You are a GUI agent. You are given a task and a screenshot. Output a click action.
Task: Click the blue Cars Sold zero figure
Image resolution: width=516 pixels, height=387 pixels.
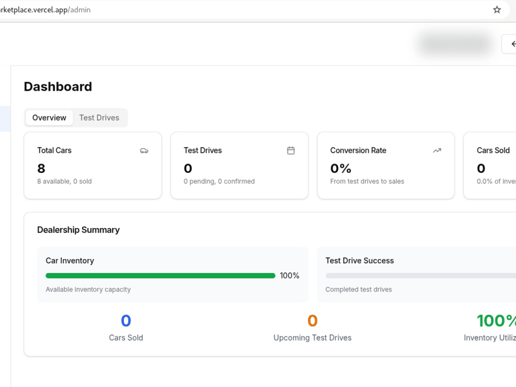(x=126, y=320)
